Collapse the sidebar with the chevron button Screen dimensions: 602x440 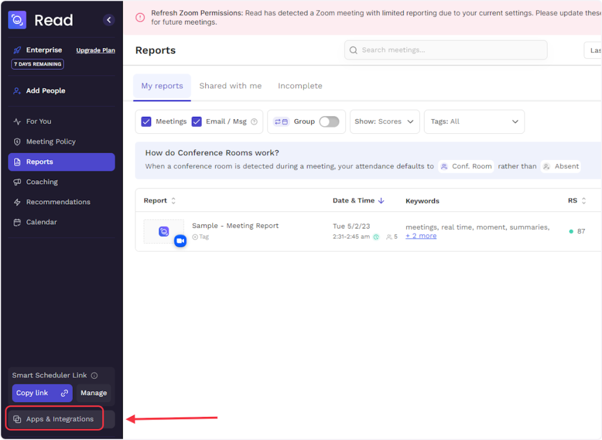click(x=109, y=20)
